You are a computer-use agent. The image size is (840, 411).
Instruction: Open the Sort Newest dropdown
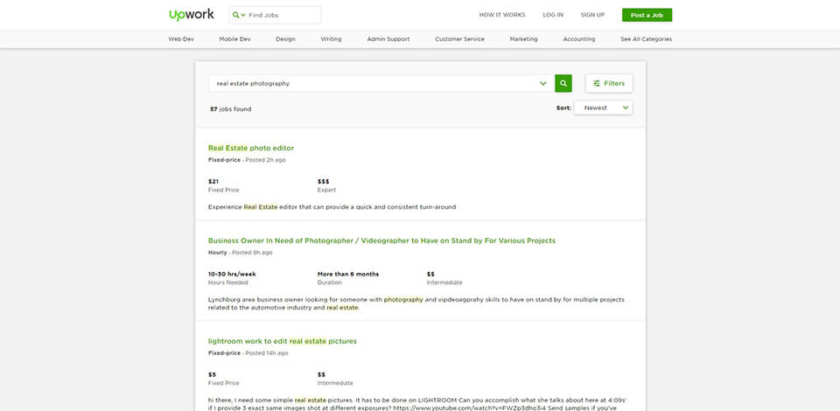pos(603,108)
